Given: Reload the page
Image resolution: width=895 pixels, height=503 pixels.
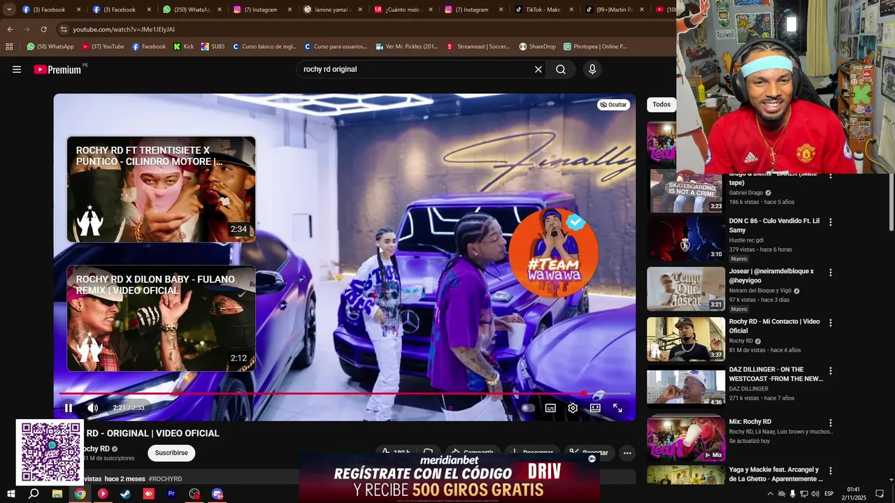Looking at the screenshot, I should [43, 29].
